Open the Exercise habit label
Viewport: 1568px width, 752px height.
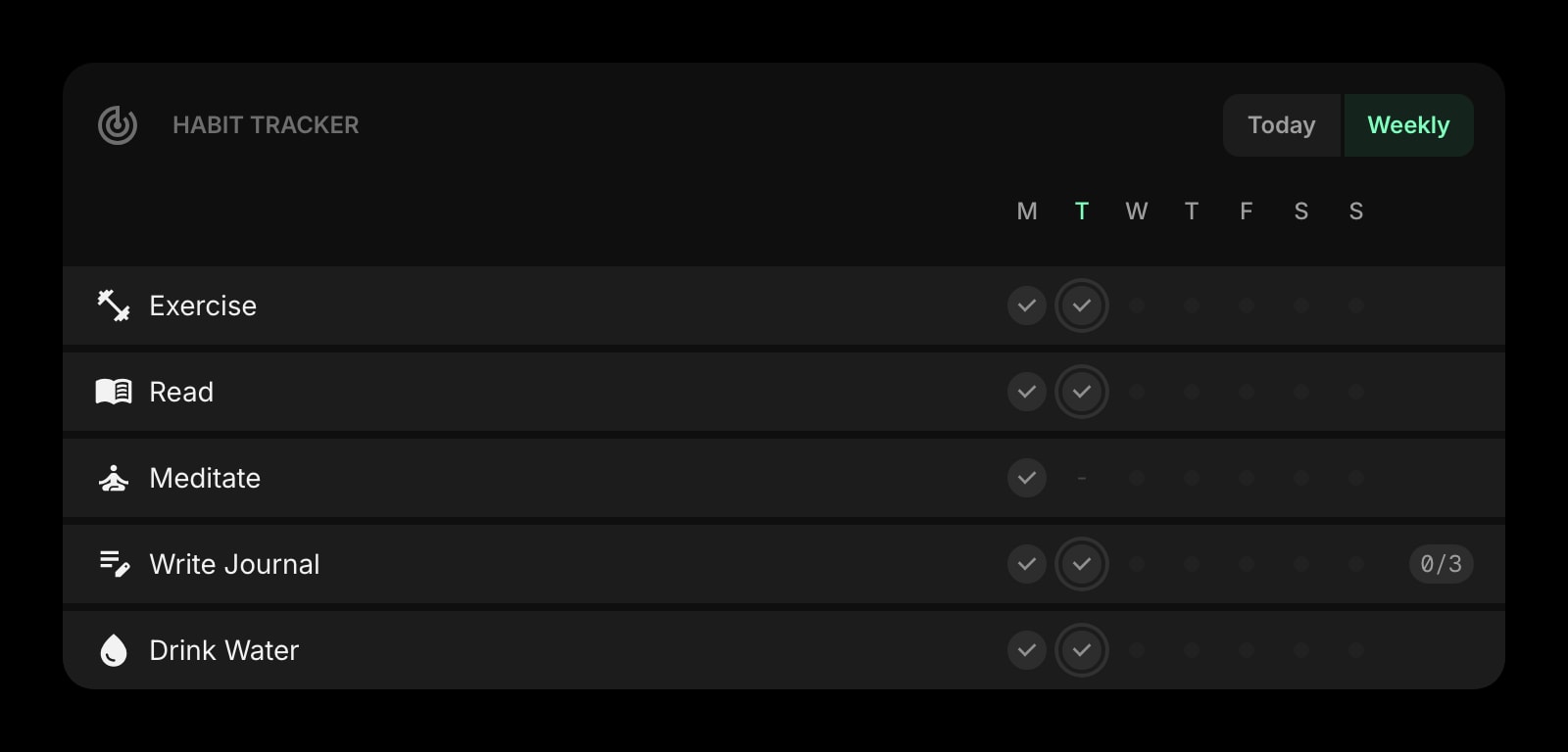(x=203, y=305)
